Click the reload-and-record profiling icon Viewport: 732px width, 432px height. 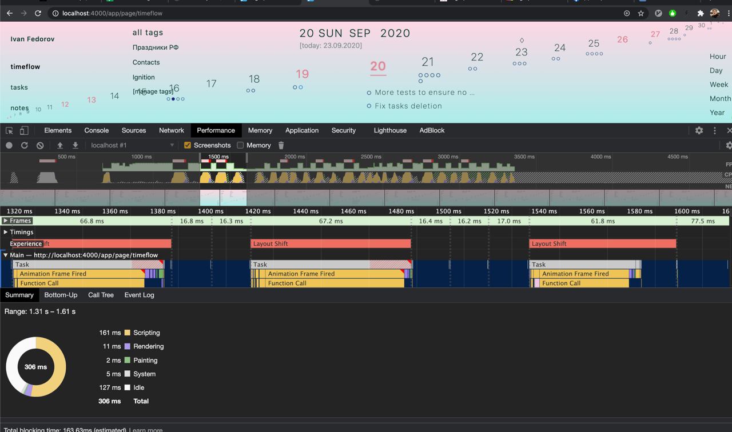25,146
